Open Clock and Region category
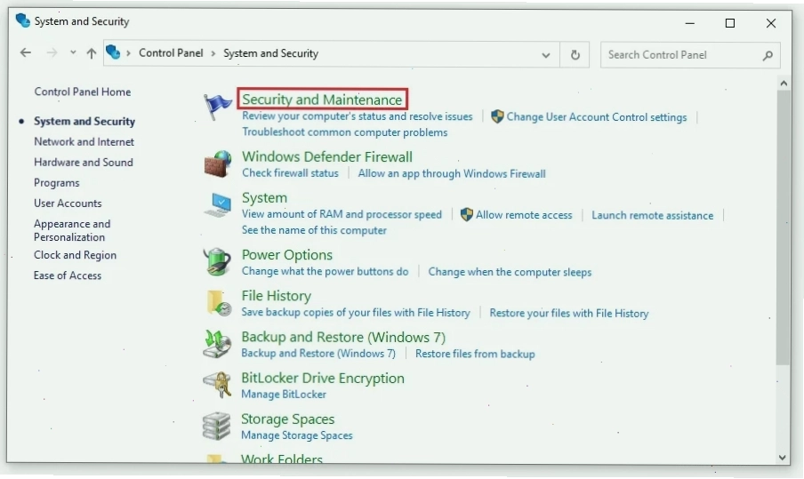The image size is (804, 479). coord(75,255)
